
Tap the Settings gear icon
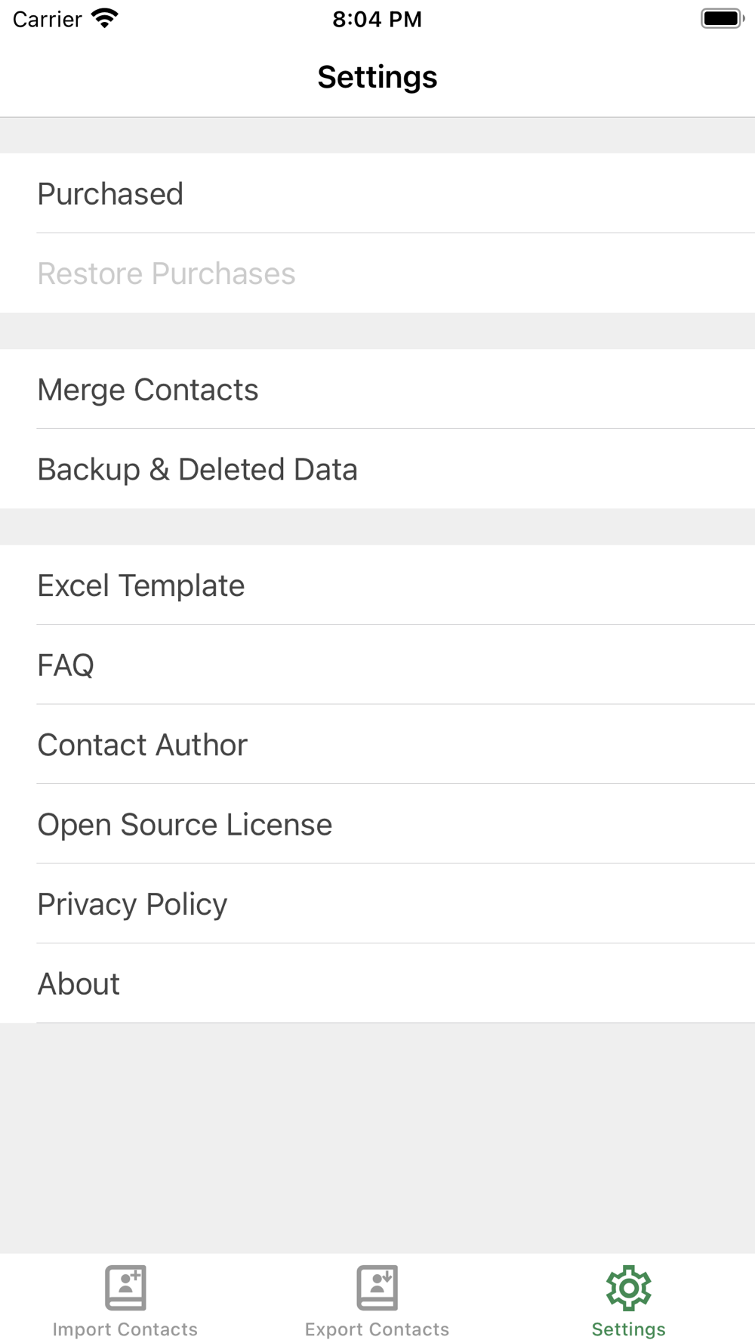pyautogui.click(x=628, y=1287)
